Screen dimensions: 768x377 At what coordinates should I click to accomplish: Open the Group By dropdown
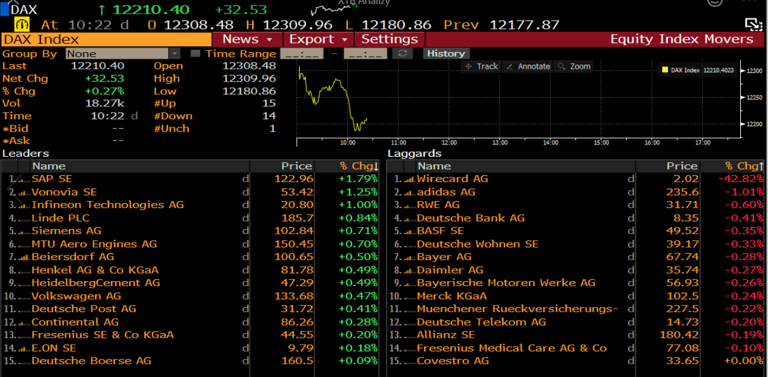tap(175, 54)
